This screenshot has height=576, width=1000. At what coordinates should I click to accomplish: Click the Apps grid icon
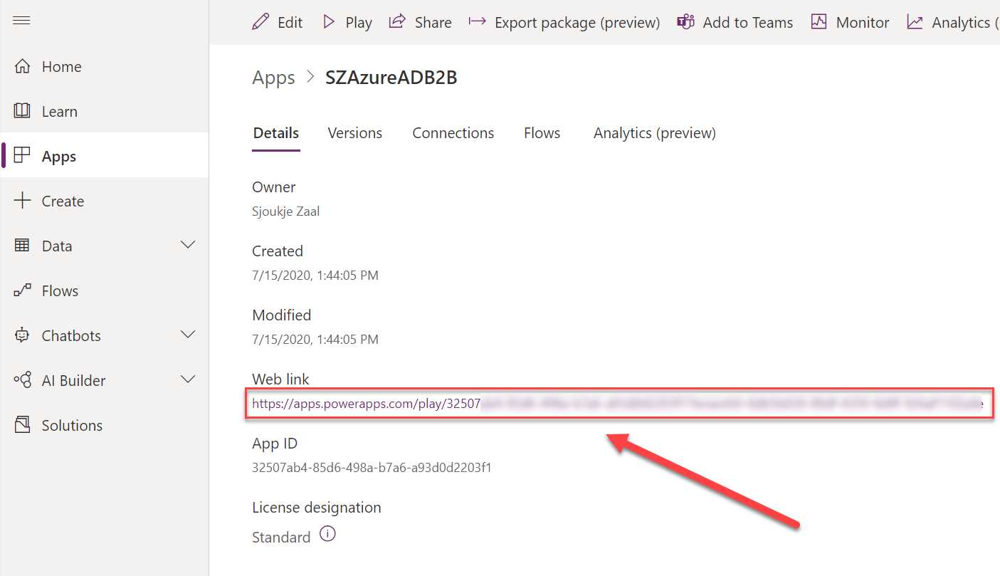pos(22,156)
